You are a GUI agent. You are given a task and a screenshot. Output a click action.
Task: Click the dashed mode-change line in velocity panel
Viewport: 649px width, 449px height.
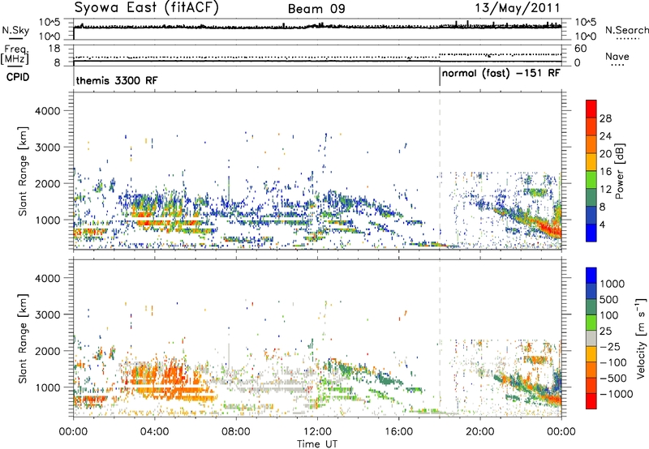coord(440,338)
